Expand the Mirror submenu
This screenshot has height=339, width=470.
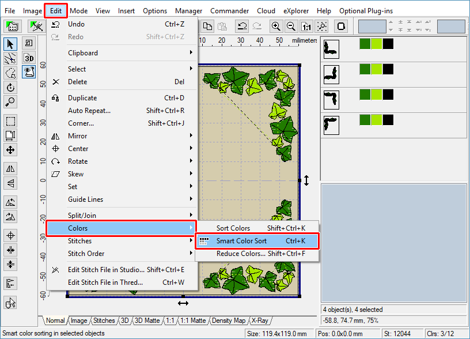point(122,136)
